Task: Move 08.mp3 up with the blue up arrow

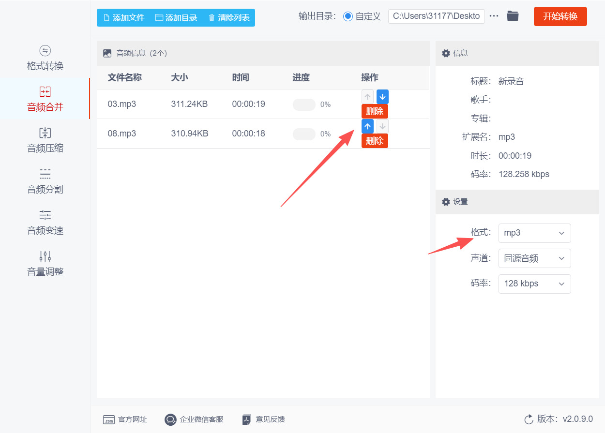Action: click(x=368, y=126)
